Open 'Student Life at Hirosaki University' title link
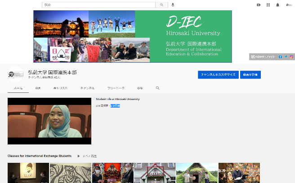 [117, 99]
